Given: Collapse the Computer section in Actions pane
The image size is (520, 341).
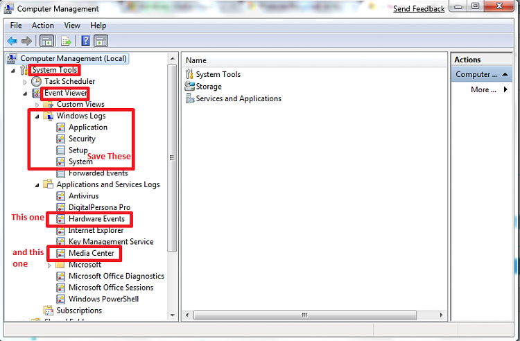Looking at the screenshot, I should tap(505, 74).
